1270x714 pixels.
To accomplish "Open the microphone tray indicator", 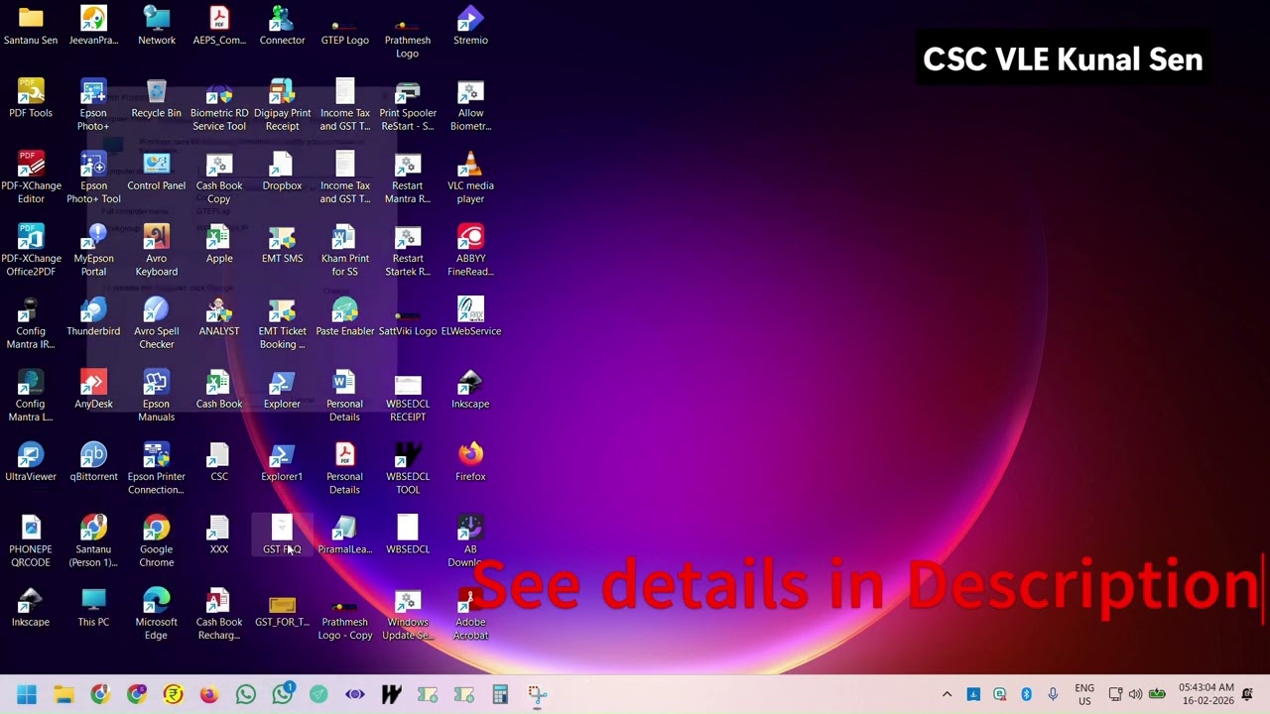I will click(x=1053, y=694).
